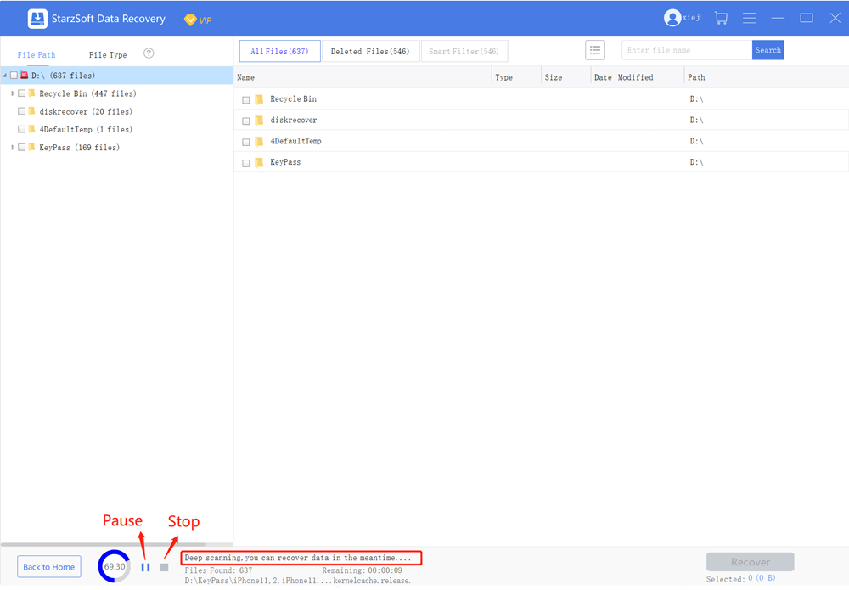Viewport: 849px width, 590px height.
Task: Check the Recycle Bin (447 files) tree checkbox
Action: pyautogui.click(x=22, y=93)
